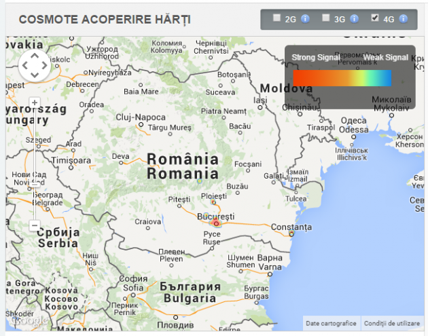428x336 pixels.
Task: Enable the 2G coverage checkbox
Action: pyautogui.click(x=277, y=18)
